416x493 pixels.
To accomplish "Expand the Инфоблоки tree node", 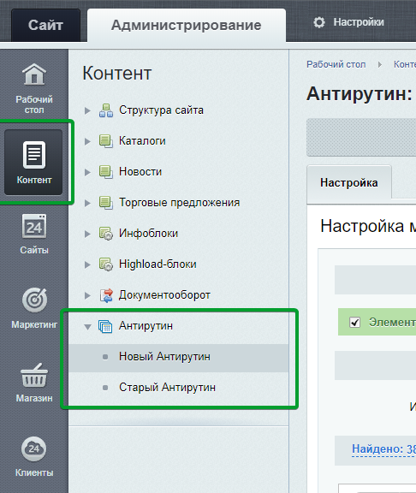I will [x=87, y=234].
